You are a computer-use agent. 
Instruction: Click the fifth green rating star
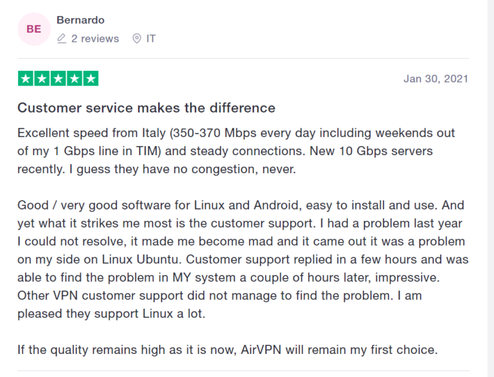[x=91, y=79]
